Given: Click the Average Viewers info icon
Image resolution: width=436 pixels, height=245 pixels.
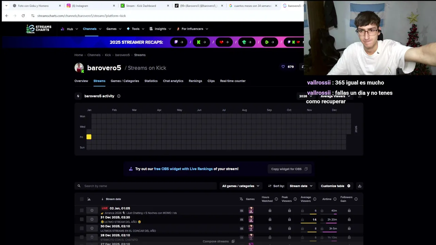Looking at the screenshot, I should pyautogui.click(x=314, y=199).
